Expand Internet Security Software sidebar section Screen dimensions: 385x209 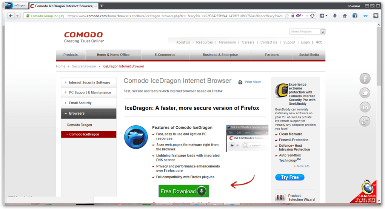(89, 82)
